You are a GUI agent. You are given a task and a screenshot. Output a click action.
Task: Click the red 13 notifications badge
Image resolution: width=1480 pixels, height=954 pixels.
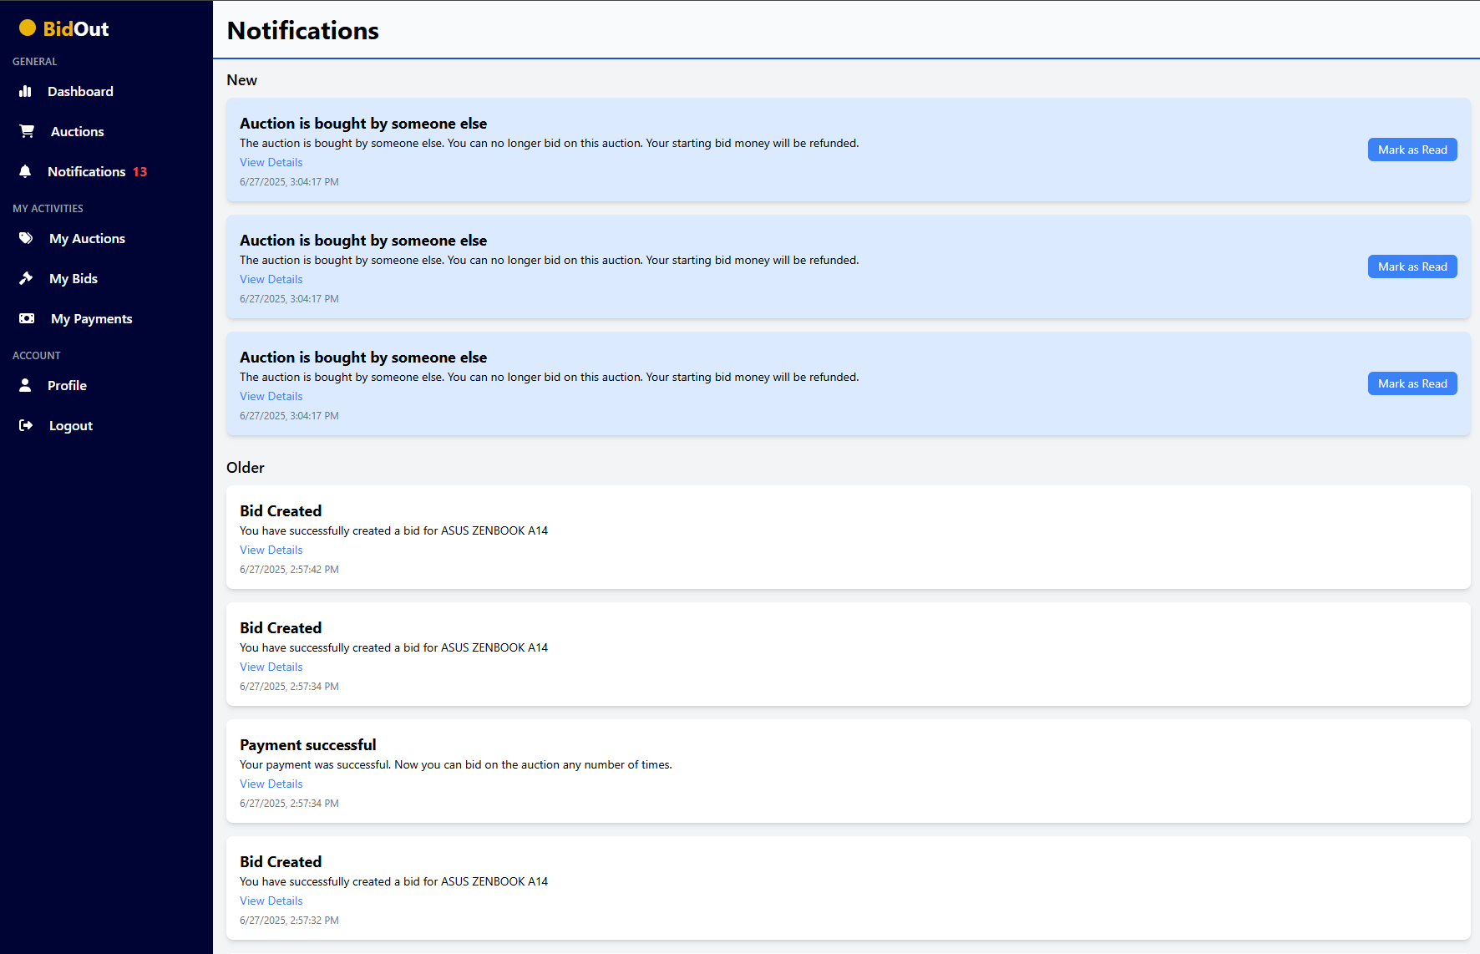click(139, 171)
